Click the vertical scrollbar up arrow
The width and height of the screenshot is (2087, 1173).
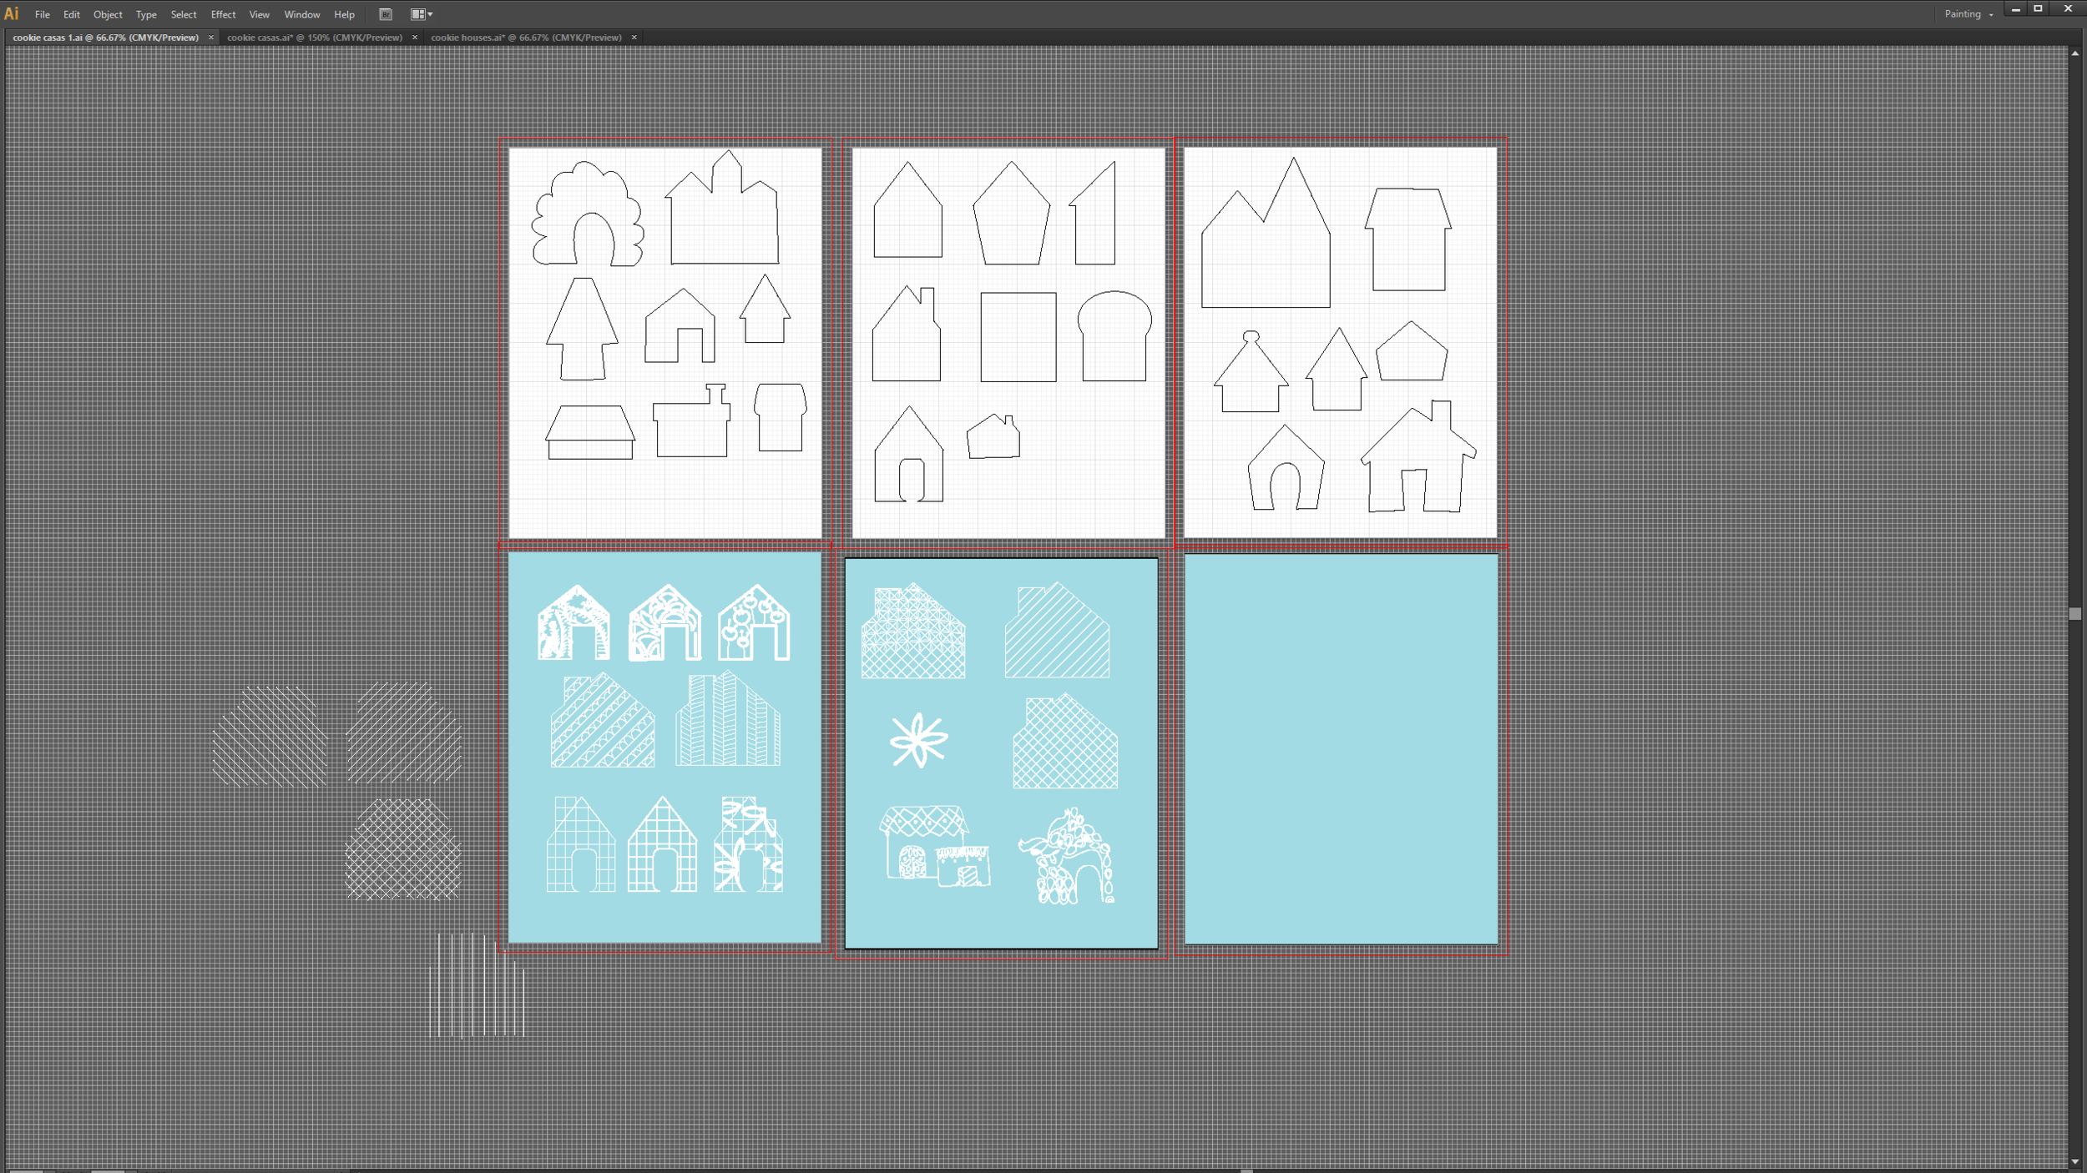point(2074,53)
